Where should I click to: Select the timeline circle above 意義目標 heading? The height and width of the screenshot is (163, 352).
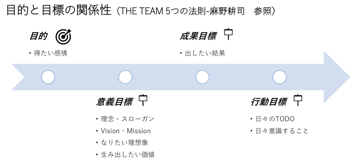[125, 77]
